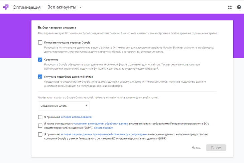
Task: Click the Готово button
Action: click(x=216, y=148)
